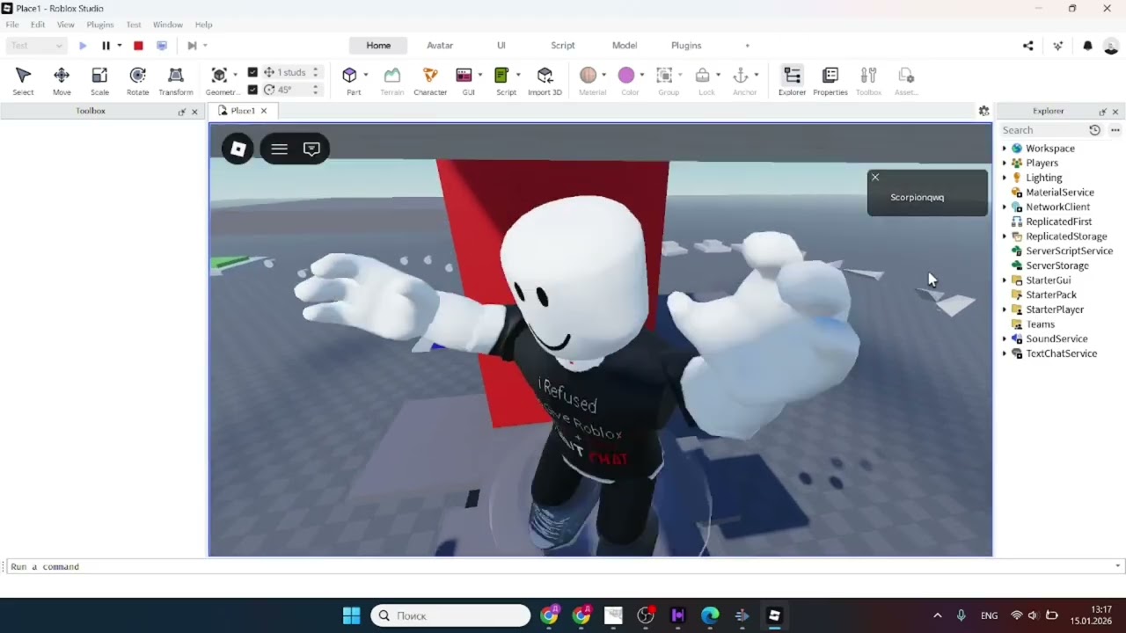This screenshot has width=1126, height=633.
Task: Switch to the Avatar tab
Action: (x=440, y=46)
